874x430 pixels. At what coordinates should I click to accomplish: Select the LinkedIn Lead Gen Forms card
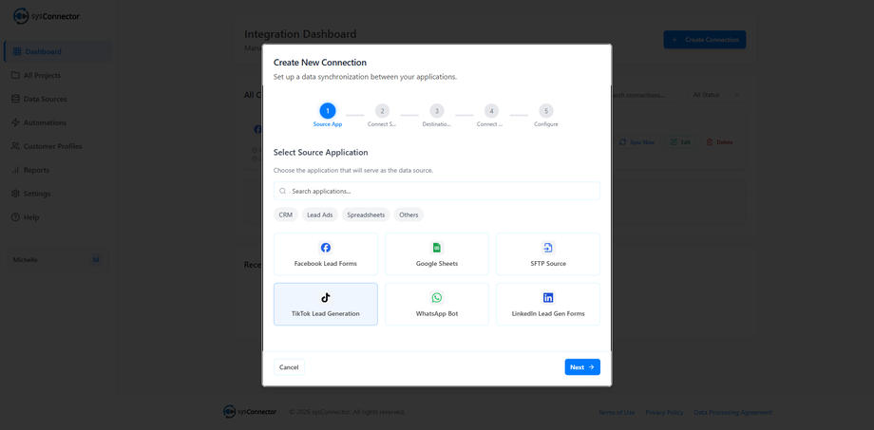coord(548,304)
